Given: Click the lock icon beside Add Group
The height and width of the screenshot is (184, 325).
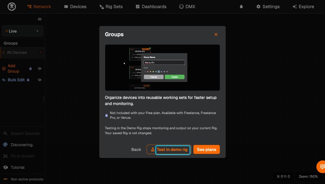Looking at the screenshot, I should coord(30,68).
